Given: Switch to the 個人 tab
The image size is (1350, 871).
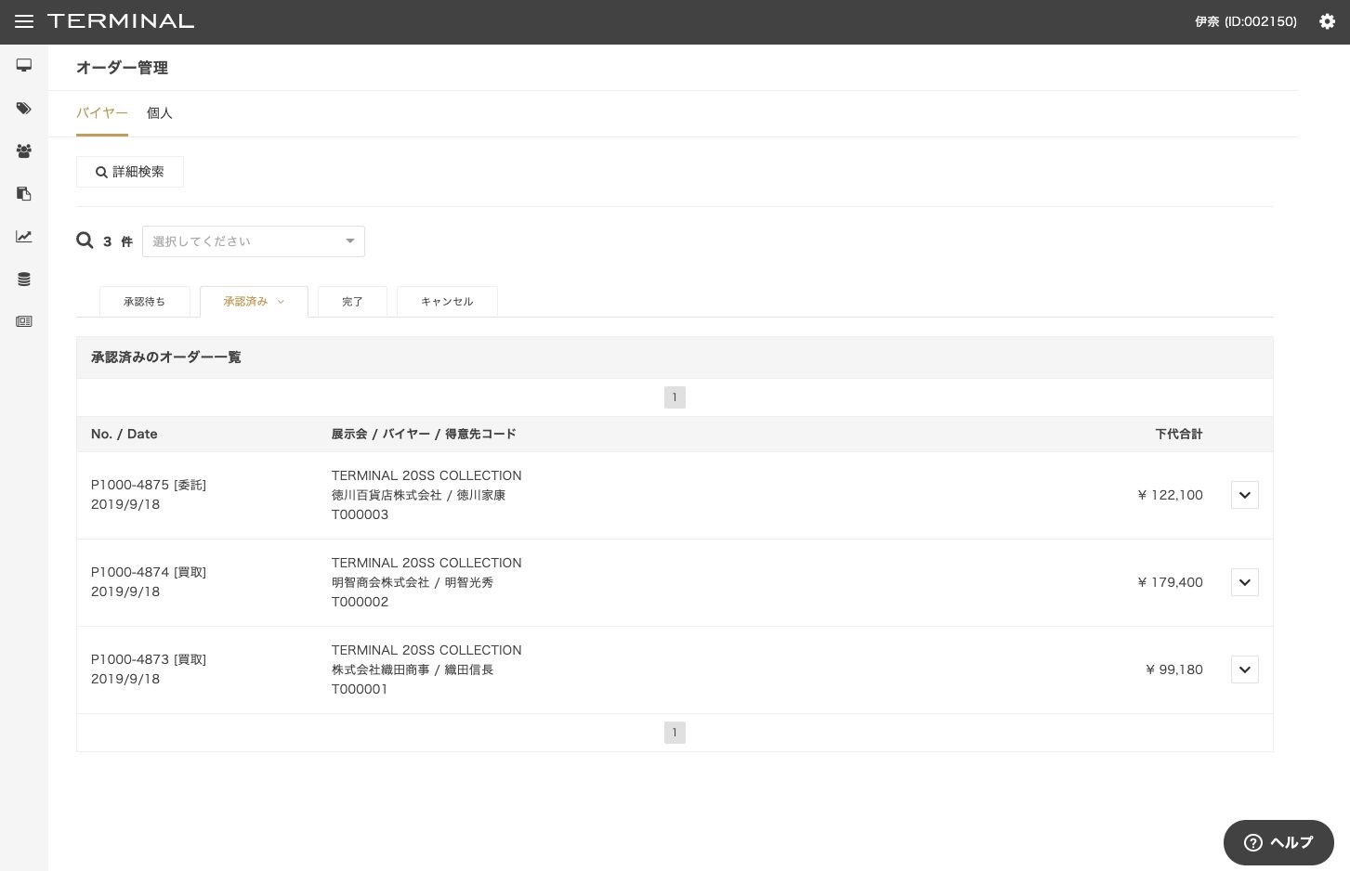Looking at the screenshot, I should (x=159, y=113).
